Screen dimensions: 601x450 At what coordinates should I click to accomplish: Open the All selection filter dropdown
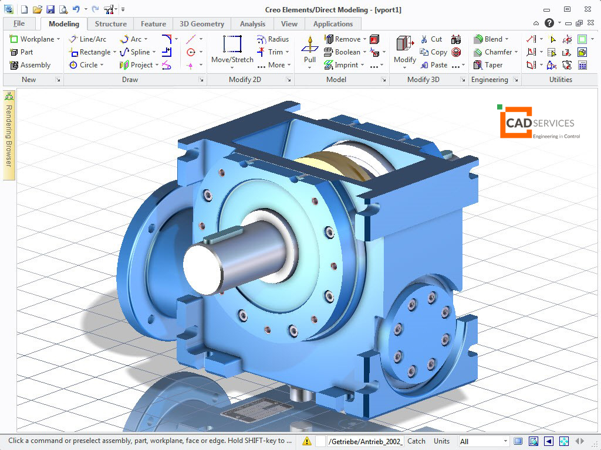[x=484, y=441]
